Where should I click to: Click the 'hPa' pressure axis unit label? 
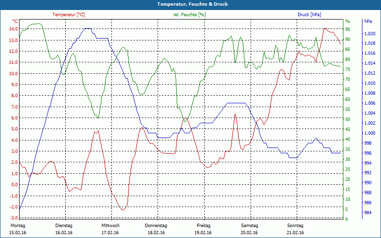coord(368,21)
